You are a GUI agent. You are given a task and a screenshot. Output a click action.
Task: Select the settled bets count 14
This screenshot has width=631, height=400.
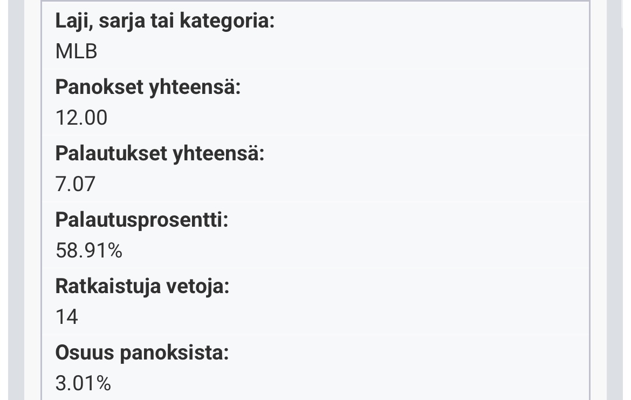(67, 317)
